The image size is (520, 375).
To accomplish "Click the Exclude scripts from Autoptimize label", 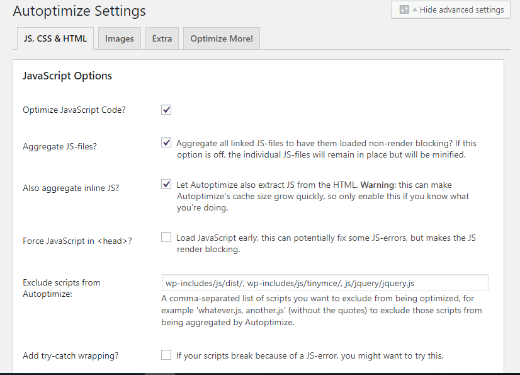I will pyautogui.click(x=61, y=289).
